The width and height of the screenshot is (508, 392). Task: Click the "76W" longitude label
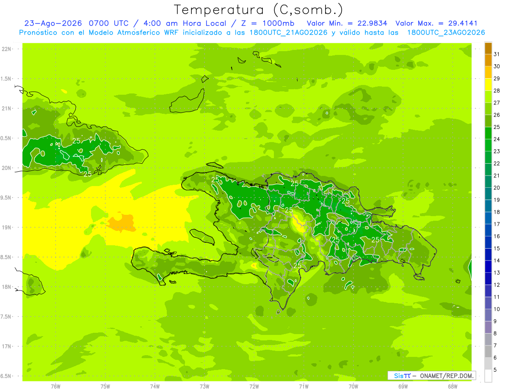[x=55, y=386]
